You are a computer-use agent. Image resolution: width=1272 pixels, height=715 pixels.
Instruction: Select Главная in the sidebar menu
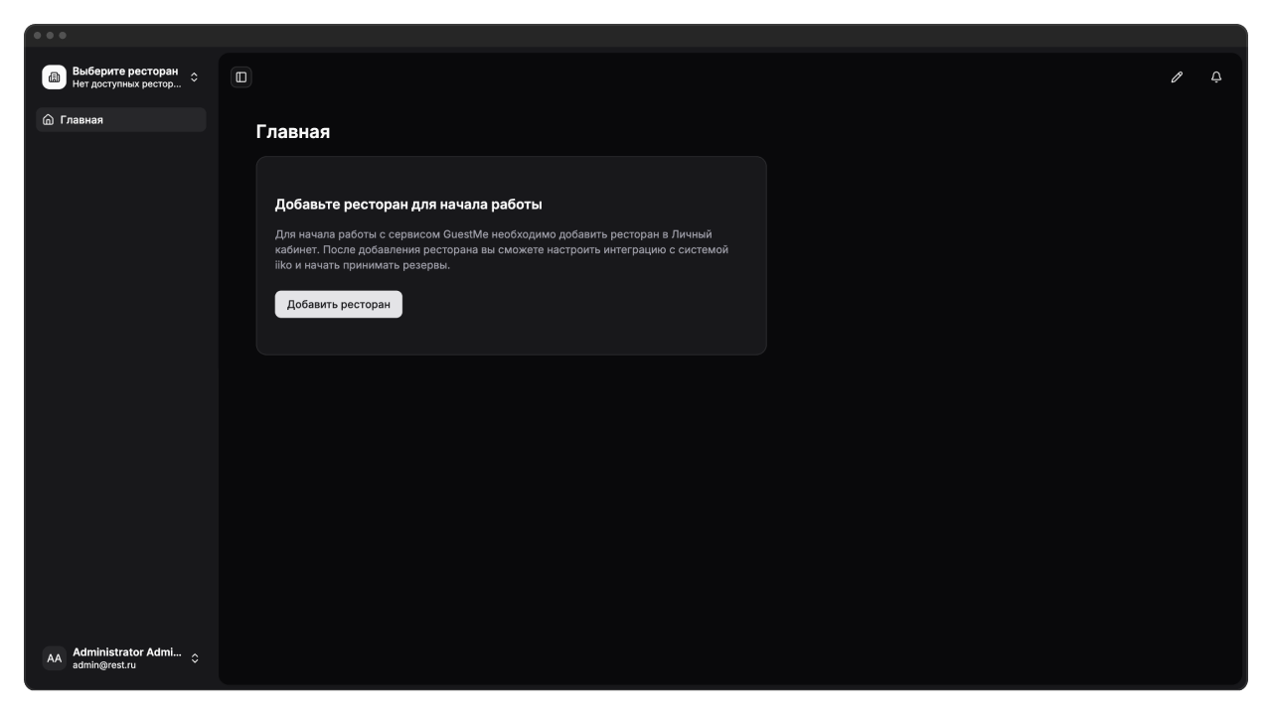pyautogui.click(x=81, y=120)
